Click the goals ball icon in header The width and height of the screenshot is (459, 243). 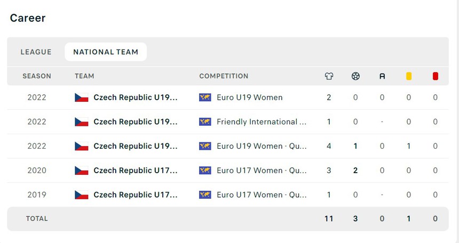click(x=355, y=76)
